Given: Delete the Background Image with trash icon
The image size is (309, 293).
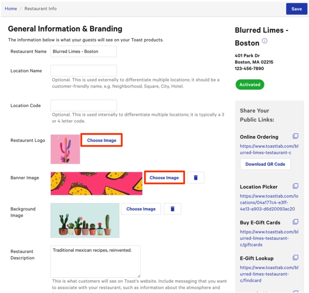Looking at the screenshot, I should pos(173,209).
